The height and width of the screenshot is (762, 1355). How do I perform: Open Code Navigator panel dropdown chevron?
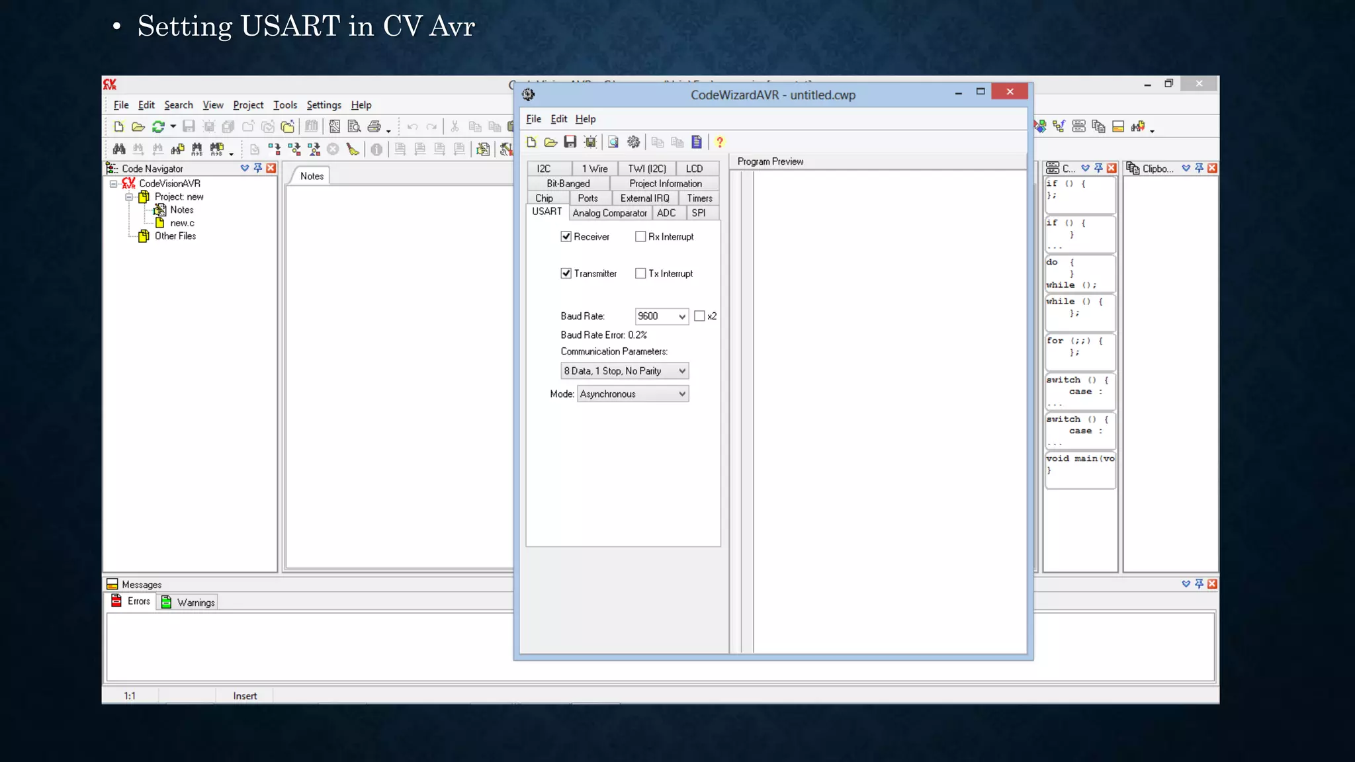(245, 168)
